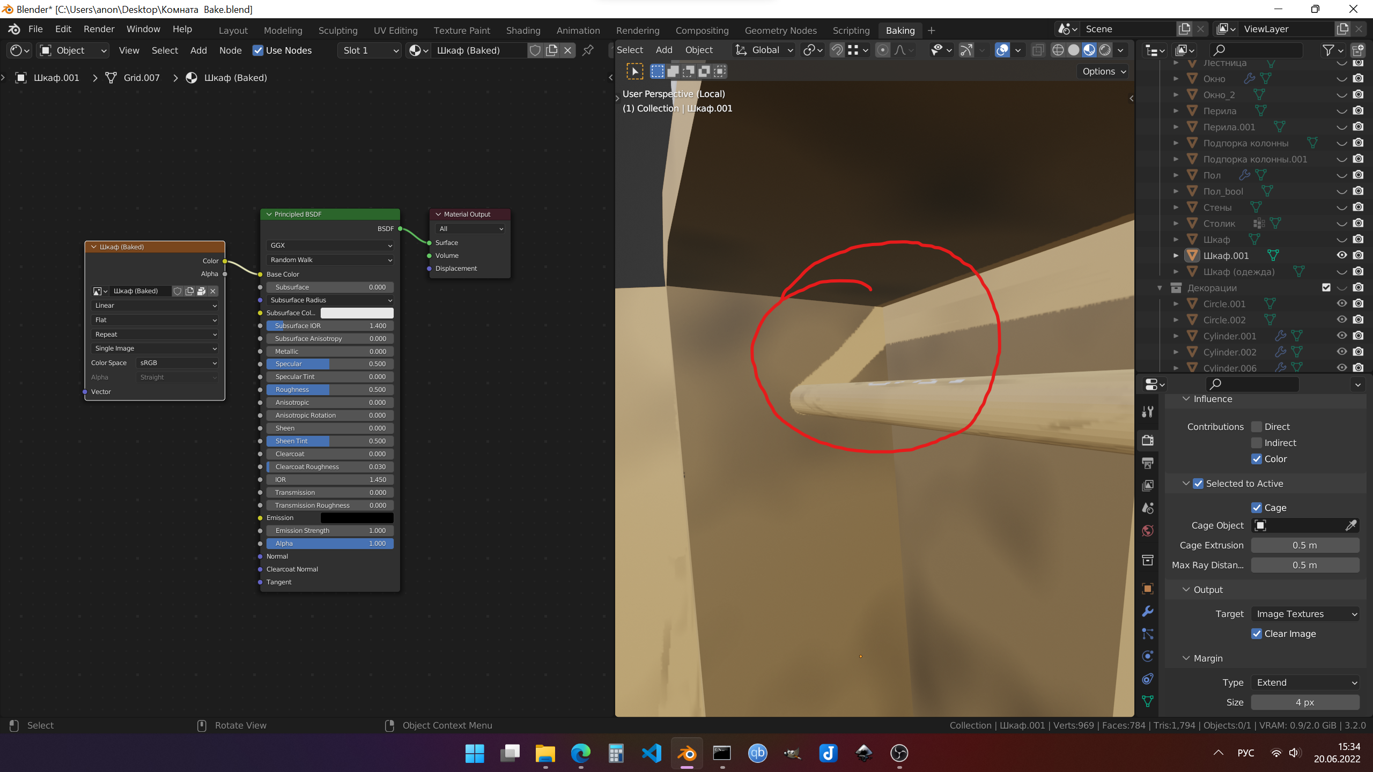This screenshot has width=1373, height=772.
Task: Enable the Direct contribution checkbox
Action: [1257, 427]
